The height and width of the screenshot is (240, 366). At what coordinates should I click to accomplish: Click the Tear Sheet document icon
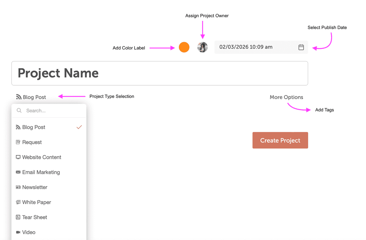click(18, 217)
